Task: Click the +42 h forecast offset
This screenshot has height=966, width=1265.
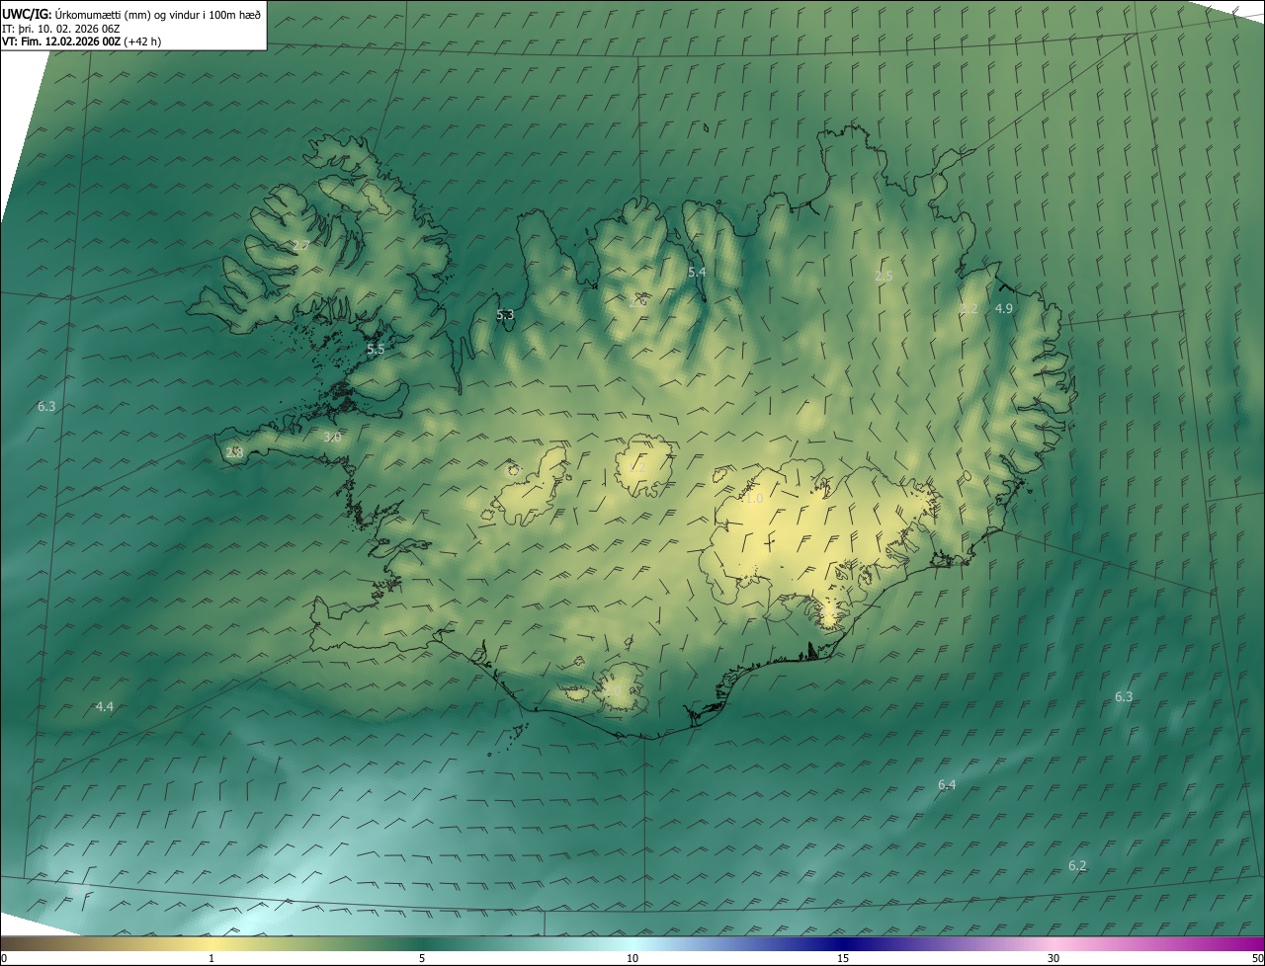Action: (143, 41)
